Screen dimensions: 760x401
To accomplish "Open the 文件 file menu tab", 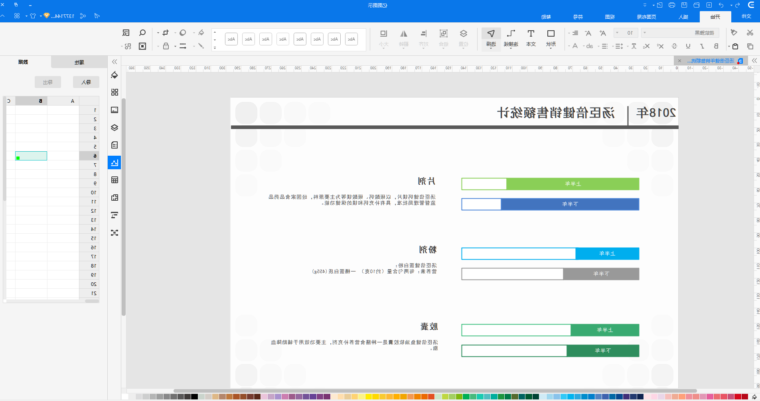I will coord(746,16).
